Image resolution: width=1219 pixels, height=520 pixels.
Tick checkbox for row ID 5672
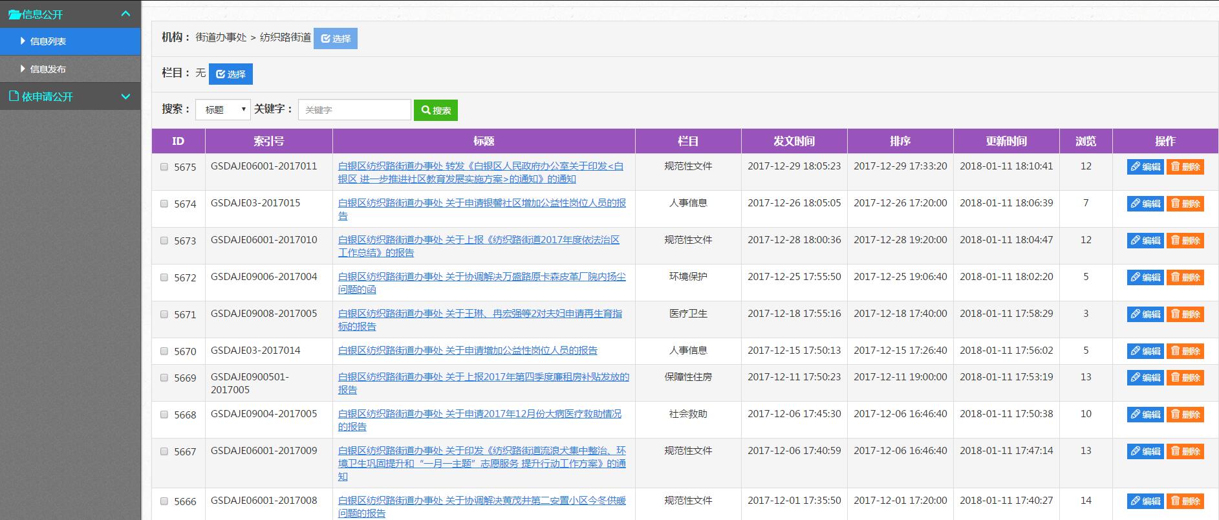click(x=164, y=277)
